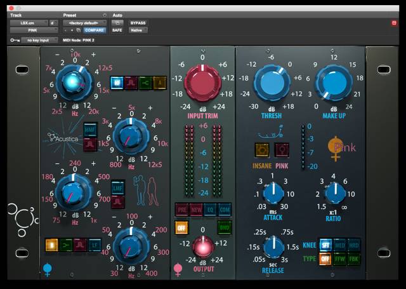The image size is (406, 289).
Task: Click the green split icon in LF row
Action: point(66,245)
